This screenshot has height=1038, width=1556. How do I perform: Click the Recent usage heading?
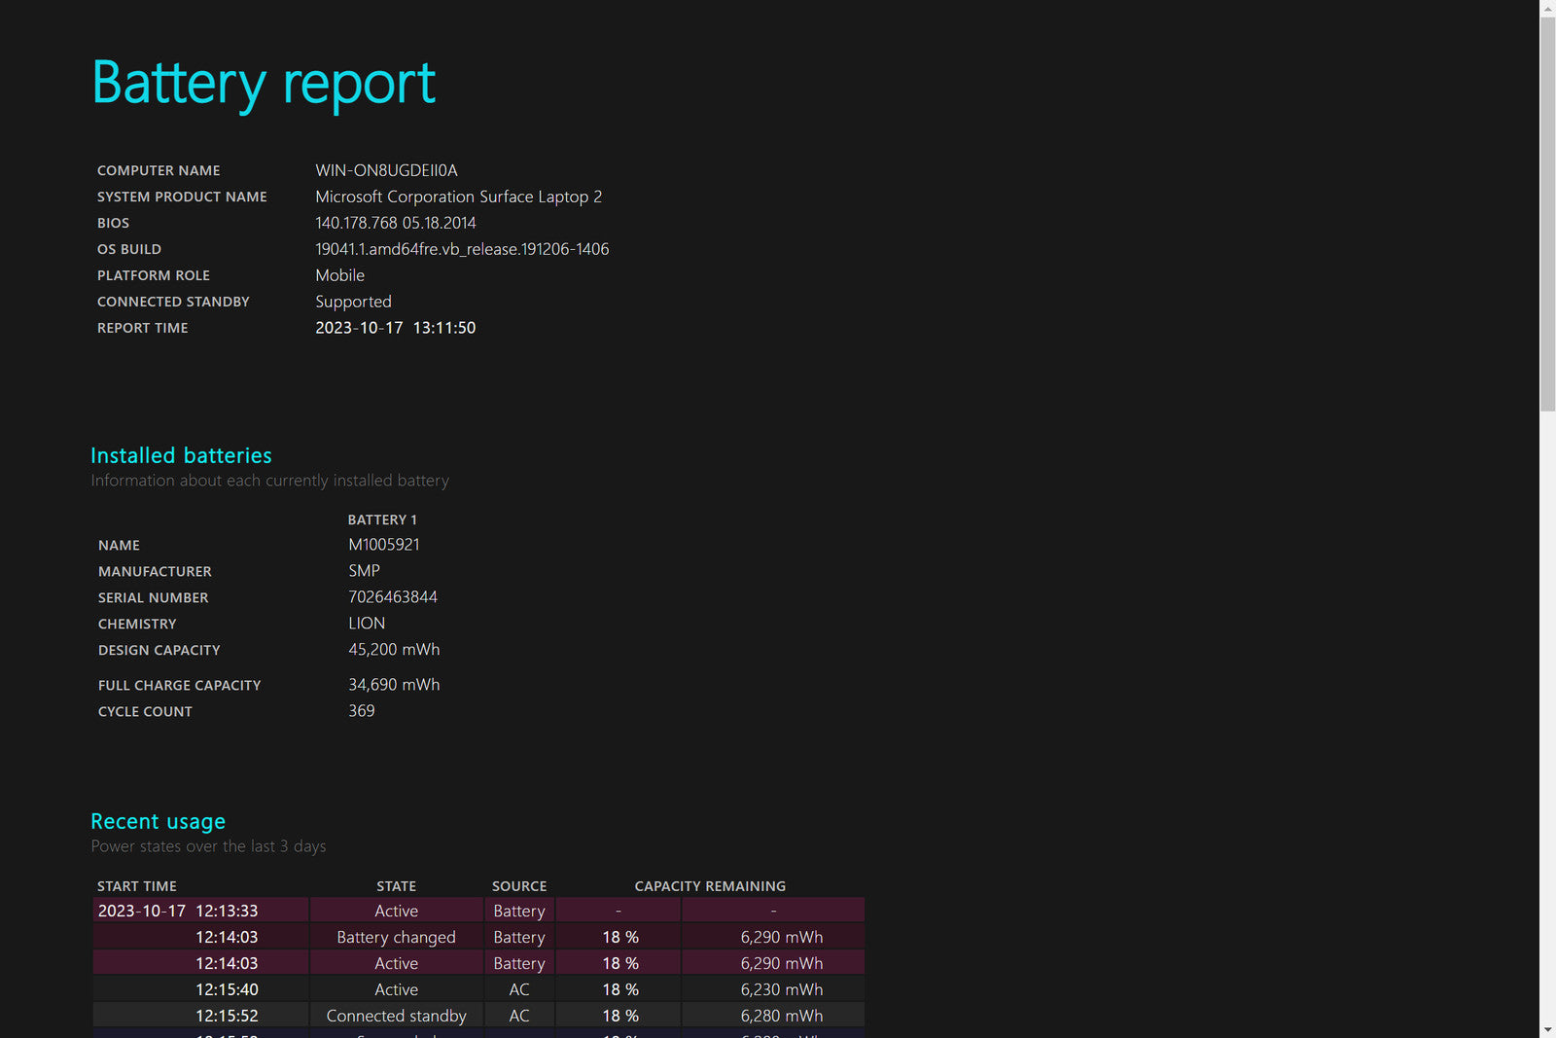[x=158, y=821]
